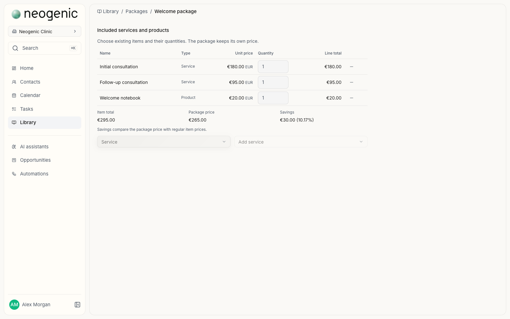510x319 pixels.
Task: Click the Welcome package breadcrumb title
Action: pos(176,11)
